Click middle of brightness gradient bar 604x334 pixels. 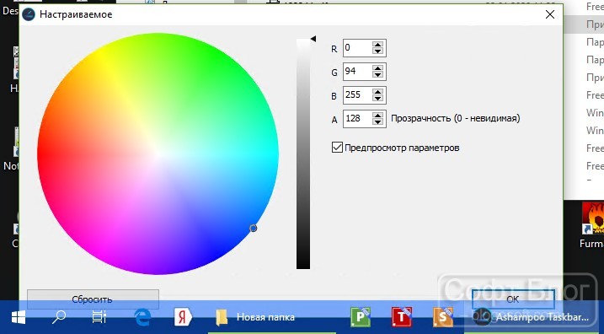click(303, 154)
